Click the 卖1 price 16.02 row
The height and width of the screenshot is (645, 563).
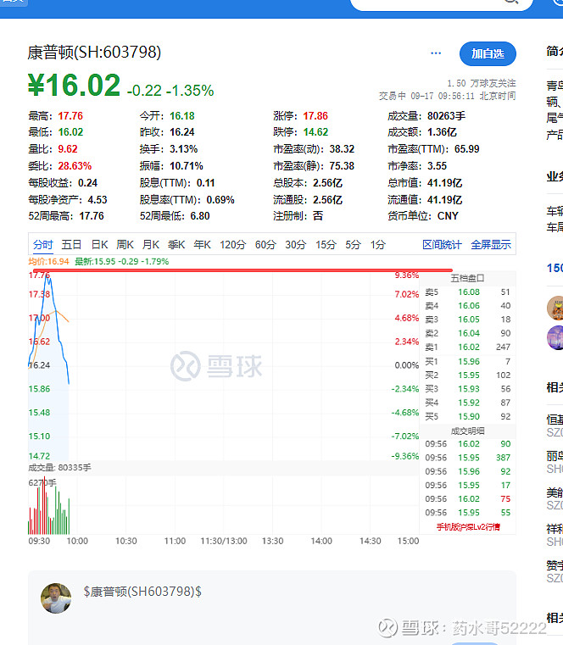(x=467, y=347)
